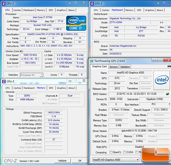The image size is (171, 165).
Task: Click the Core Speed value 1605.79 MHz
Action: pyautogui.click(x=30, y=55)
